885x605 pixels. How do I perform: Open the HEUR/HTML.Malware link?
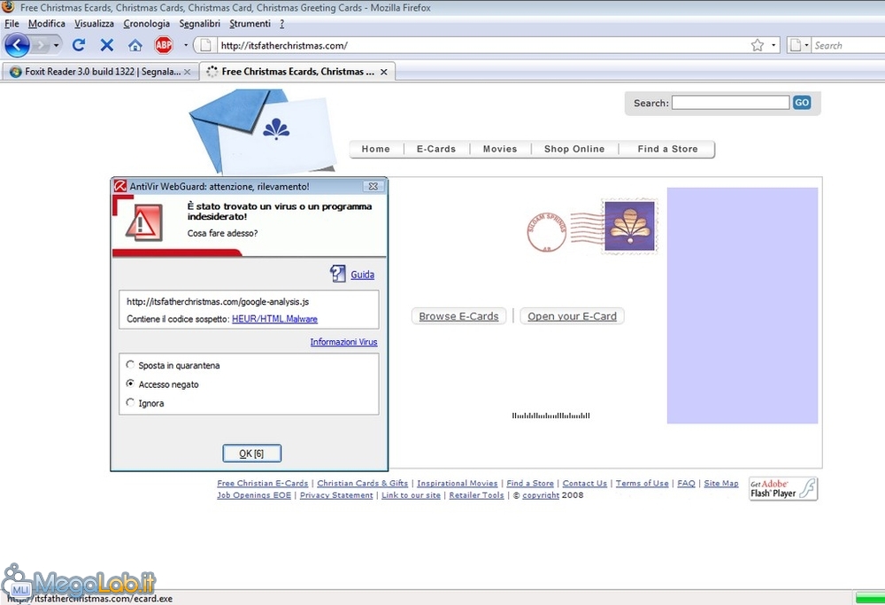[x=274, y=319]
